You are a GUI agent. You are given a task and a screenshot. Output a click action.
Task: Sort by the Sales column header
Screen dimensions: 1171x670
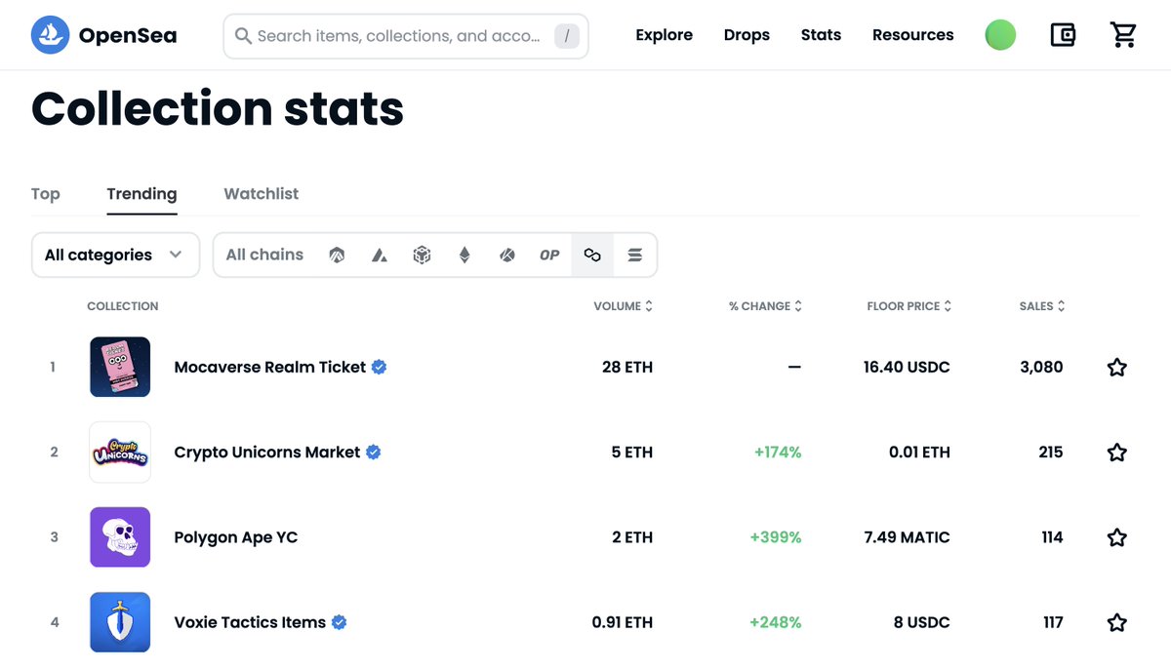pyautogui.click(x=1042, y=305)
